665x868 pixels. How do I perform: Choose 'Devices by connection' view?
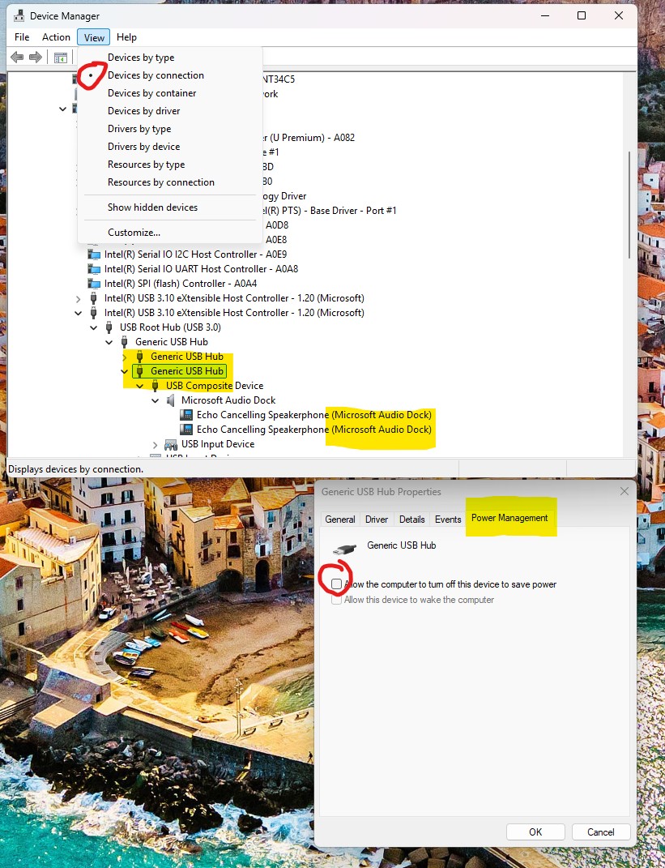click(x=170, y=75)
